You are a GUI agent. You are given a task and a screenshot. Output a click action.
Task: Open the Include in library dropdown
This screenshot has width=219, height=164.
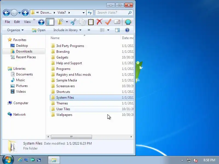pyautogui.click(x=67, y=30)
